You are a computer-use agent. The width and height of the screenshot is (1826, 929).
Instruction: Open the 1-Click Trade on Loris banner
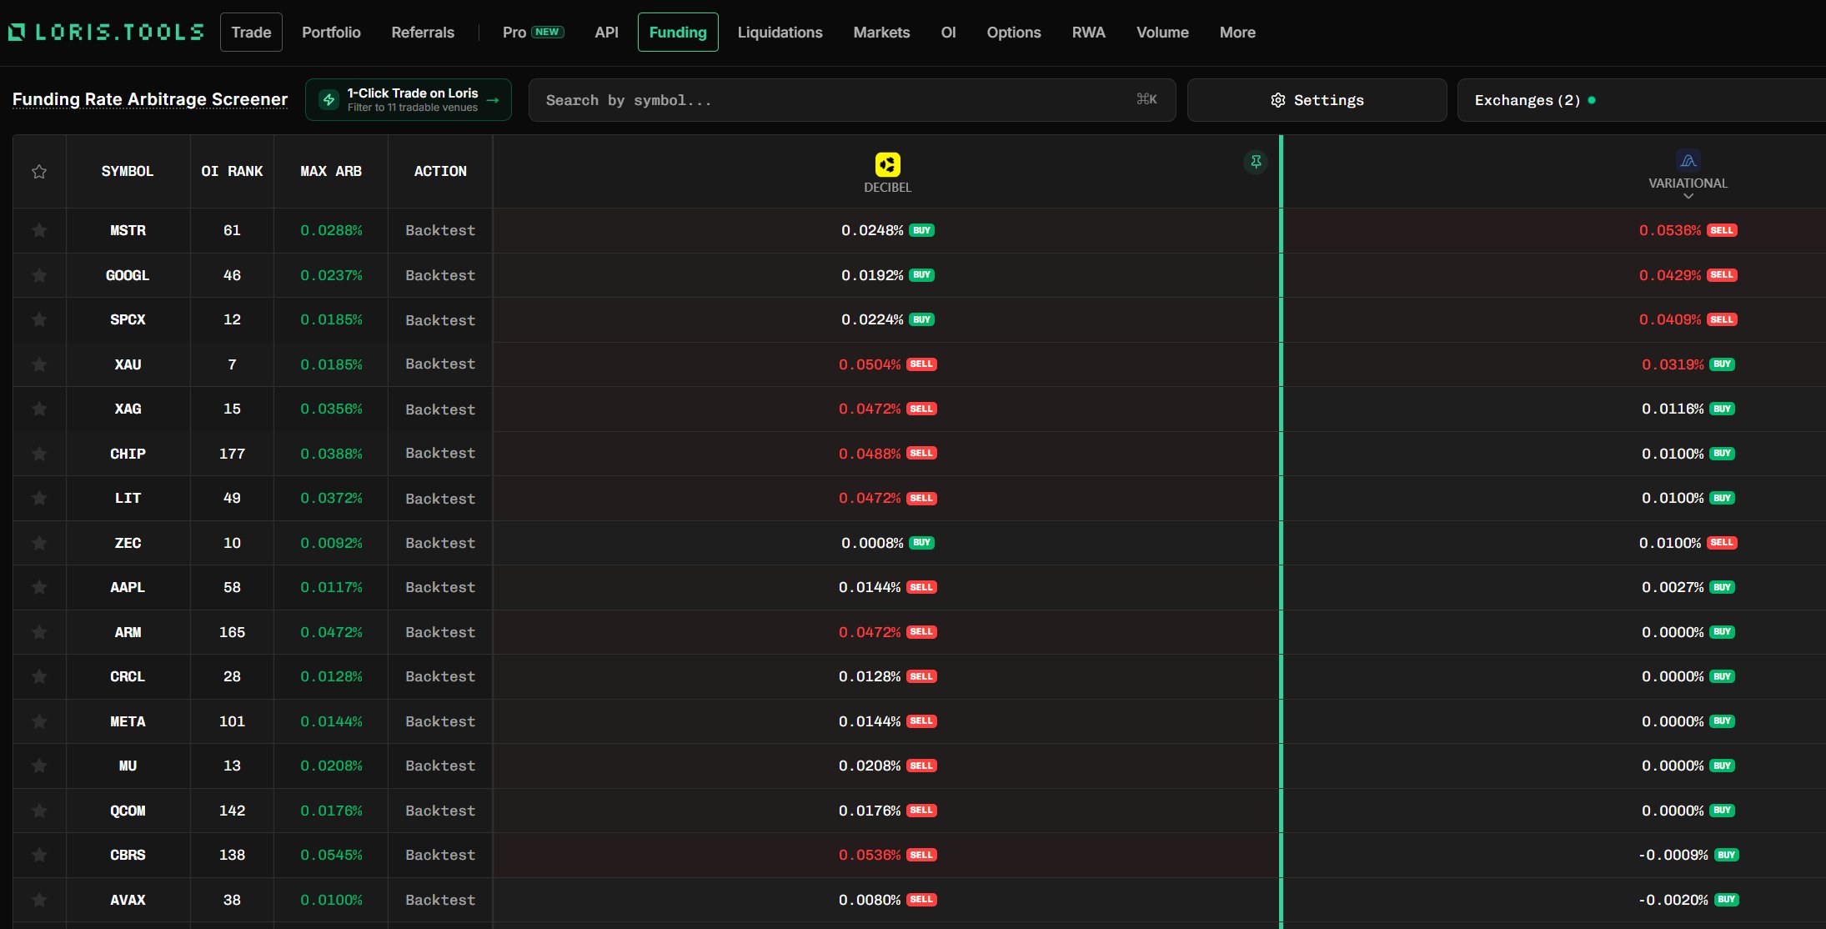coord(409,100)
